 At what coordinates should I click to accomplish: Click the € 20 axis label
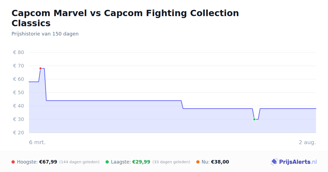click(x=19, y=133)
